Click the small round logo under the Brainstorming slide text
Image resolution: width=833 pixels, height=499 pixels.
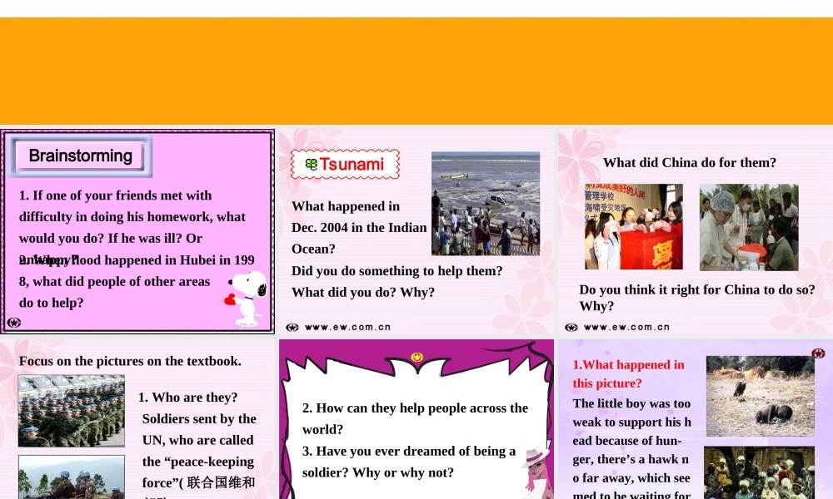pyautogui.click(x=14, y=323)
